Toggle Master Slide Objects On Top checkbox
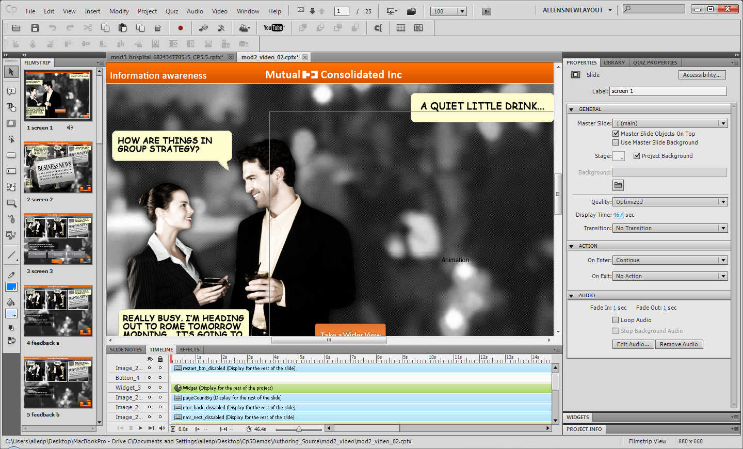 pyautogui.click(x=616, y=134)
